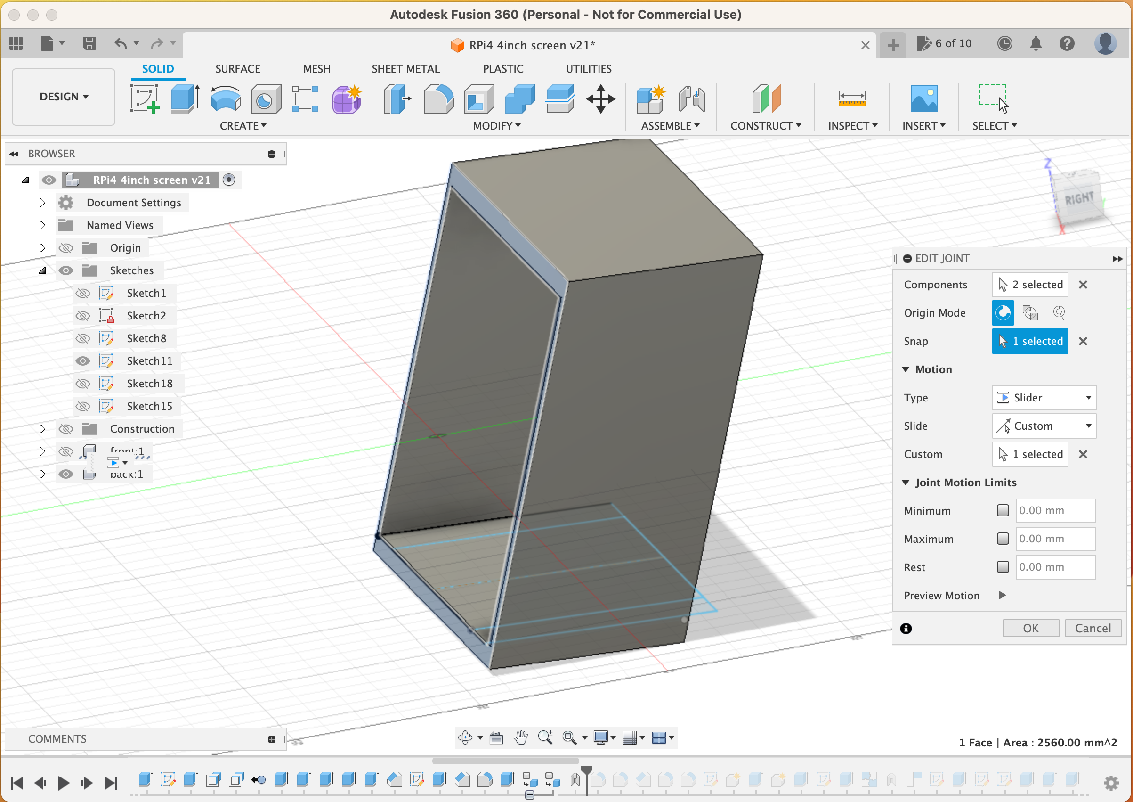This screenshot has height=802, width=1133.
Task: Select the Measure tool
Action: [852, 98]
